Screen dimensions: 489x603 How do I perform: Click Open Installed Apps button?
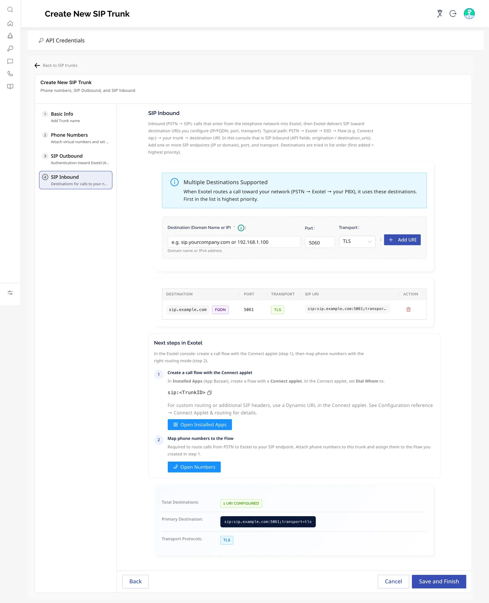tap(200, 425)
